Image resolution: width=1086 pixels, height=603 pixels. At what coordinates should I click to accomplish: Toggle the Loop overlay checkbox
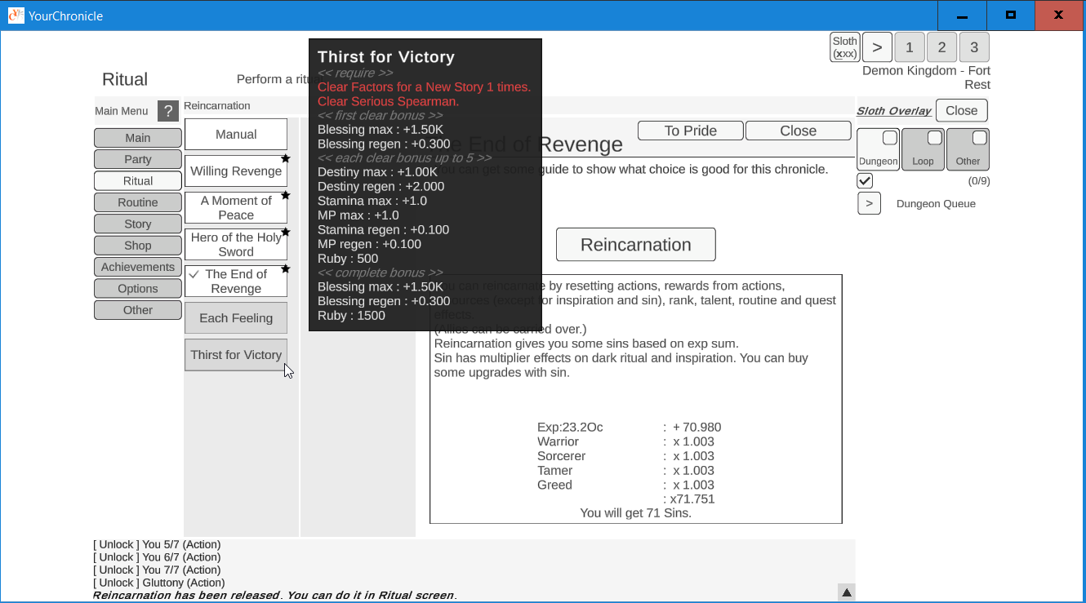[x=935, y=138]
